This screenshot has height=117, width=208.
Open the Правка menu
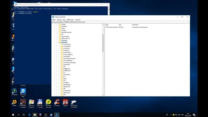tap(59, 20)
